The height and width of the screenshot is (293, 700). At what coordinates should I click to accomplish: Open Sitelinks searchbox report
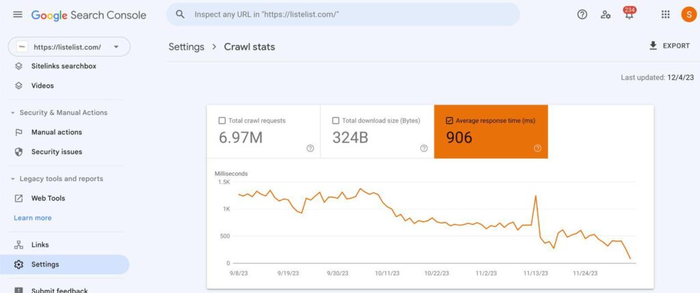click(x=65, y=66)
